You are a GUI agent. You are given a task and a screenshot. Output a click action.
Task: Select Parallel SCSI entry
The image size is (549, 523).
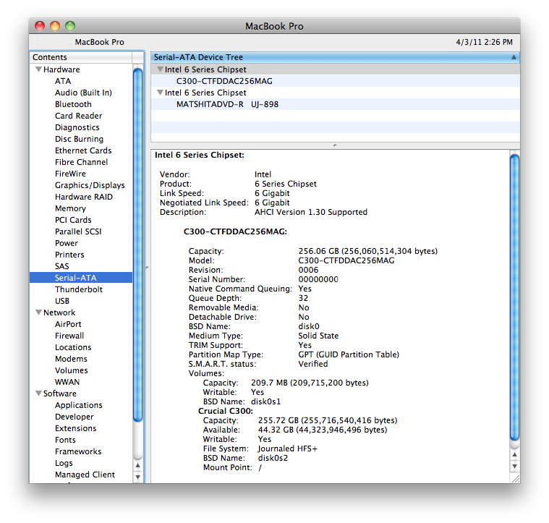pyautogui.click(x=78, y=231)
